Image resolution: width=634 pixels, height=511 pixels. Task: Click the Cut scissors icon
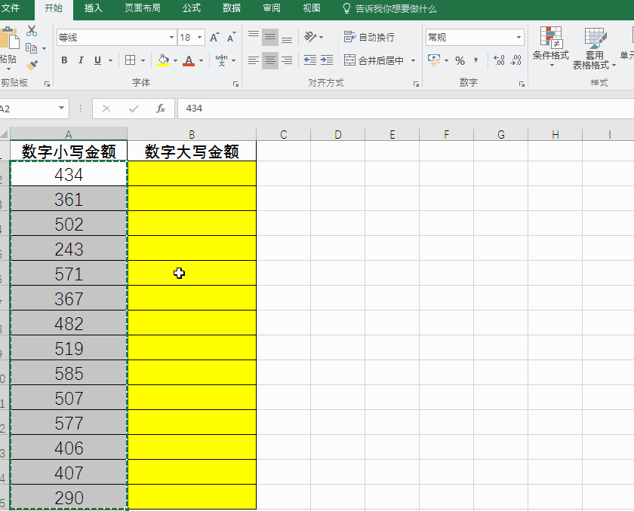(x=32, y=31)
